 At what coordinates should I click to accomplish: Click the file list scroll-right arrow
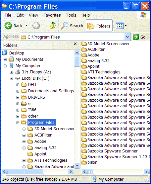point(146,172)
